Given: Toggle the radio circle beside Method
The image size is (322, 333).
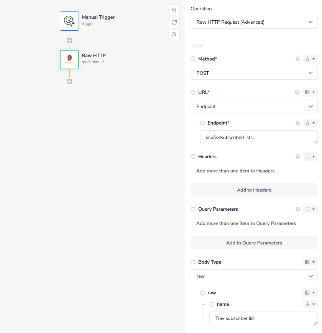Looking at the screenshot, I should [193, 59].
